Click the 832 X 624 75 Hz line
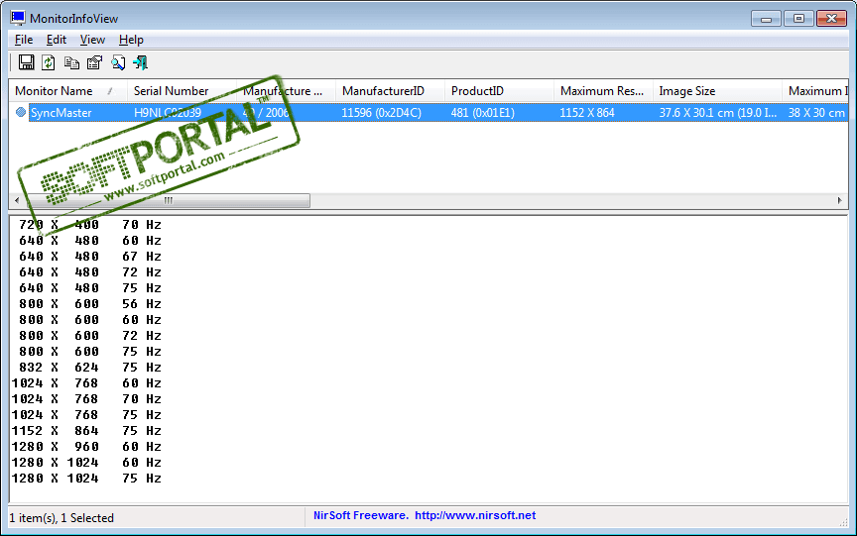857x536 pixels. pyautogui.click(x=90, y=368)
